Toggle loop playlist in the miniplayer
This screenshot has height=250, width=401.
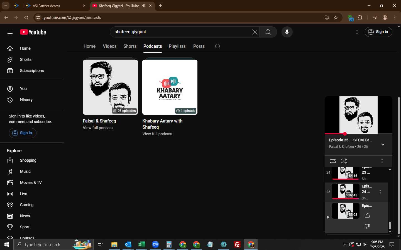332,161
